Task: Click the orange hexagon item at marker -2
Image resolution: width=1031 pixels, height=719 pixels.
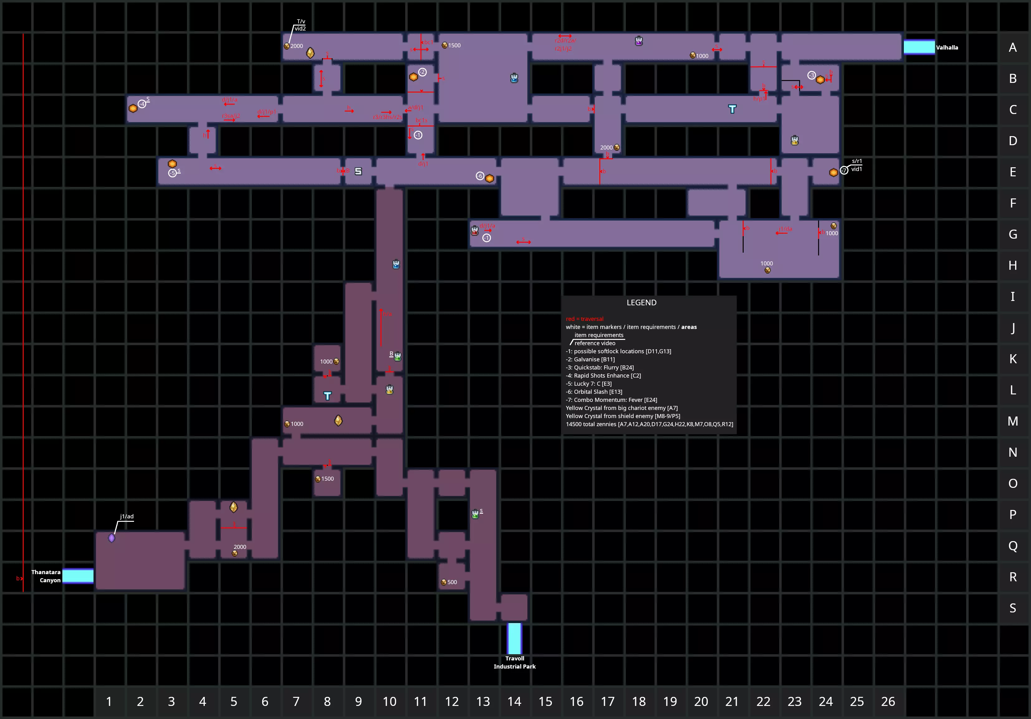Action: click(x=414, y=77)
